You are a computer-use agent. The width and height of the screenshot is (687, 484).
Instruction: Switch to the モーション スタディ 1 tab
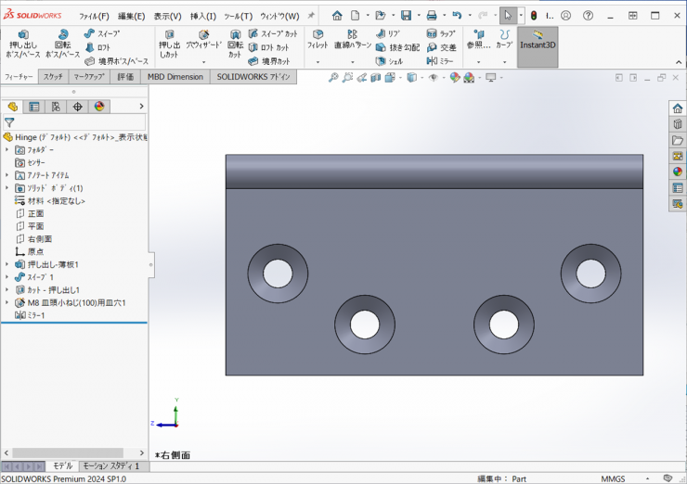(x=110, y=466)
